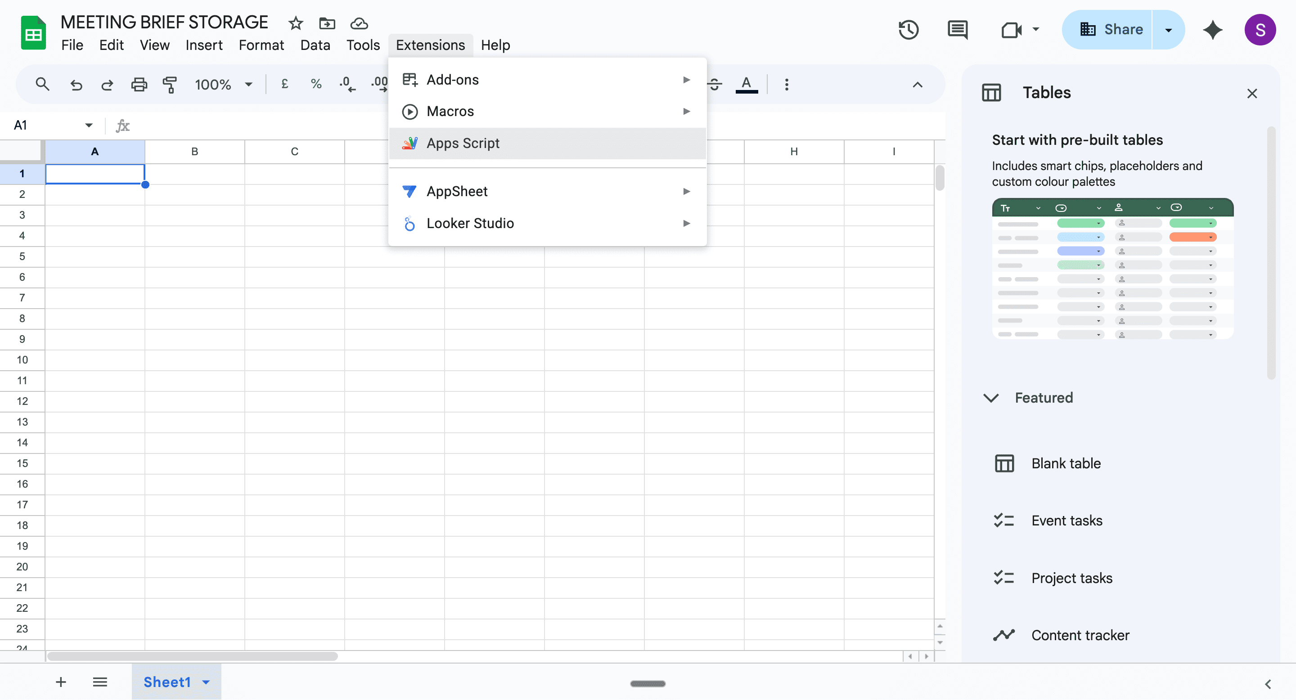Open version history clock icon
This screenshot has width=1296, height=700.
coord(908,30)
